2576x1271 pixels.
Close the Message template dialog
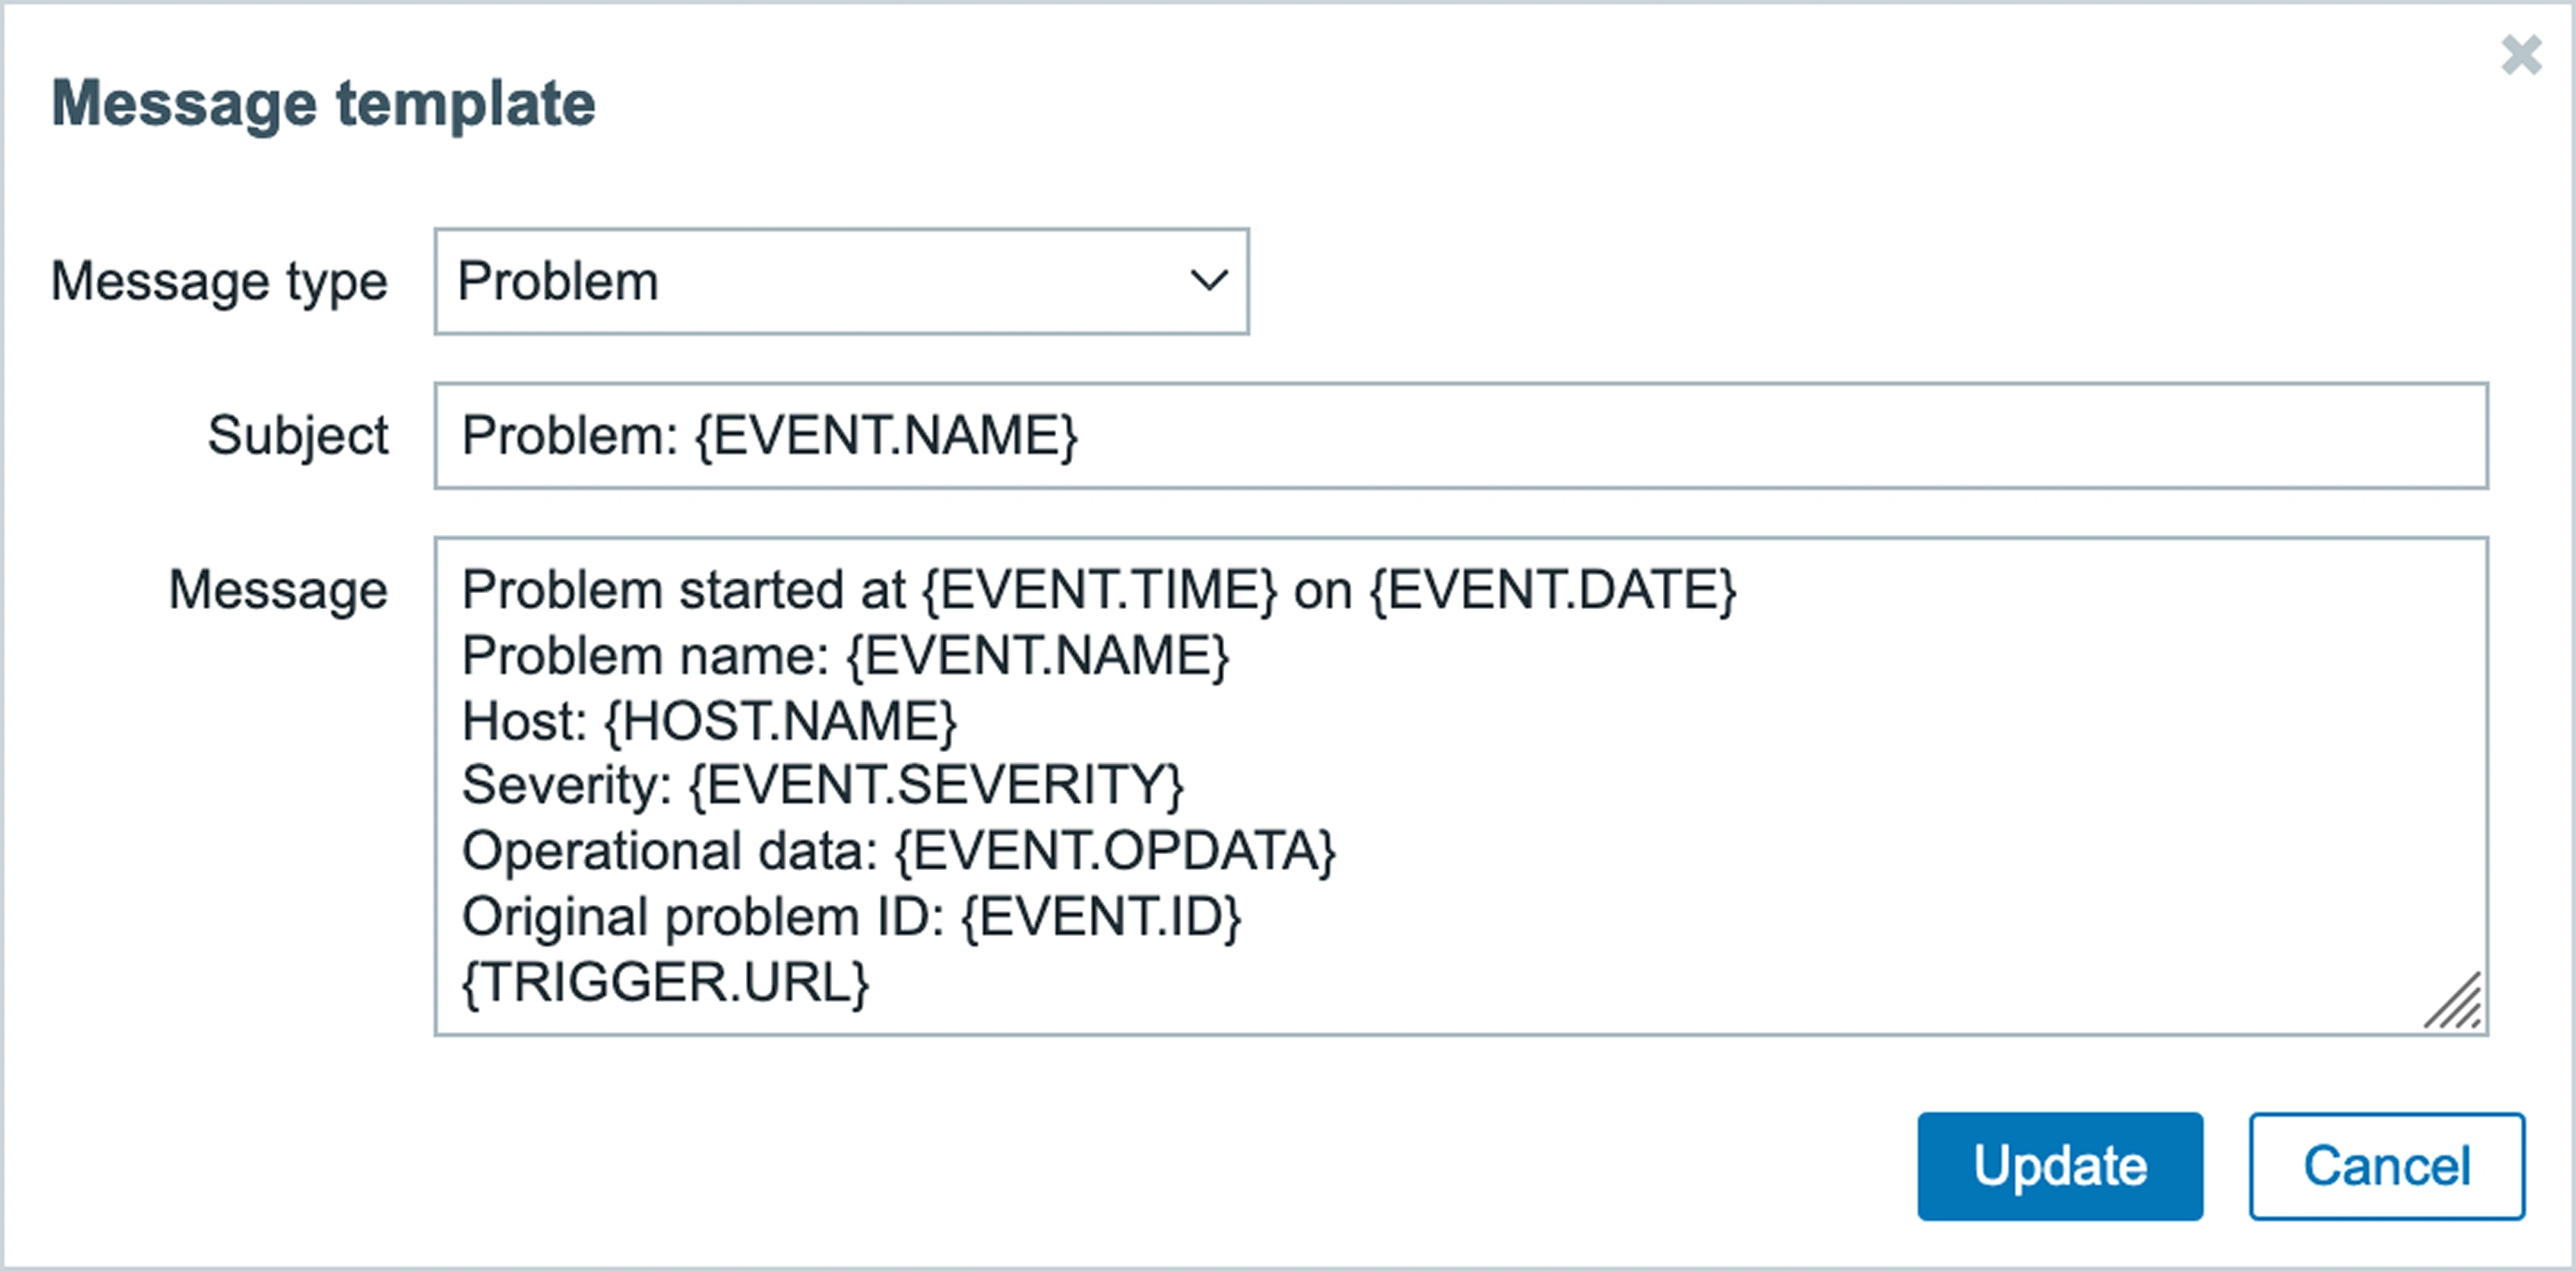[2520, 55]
